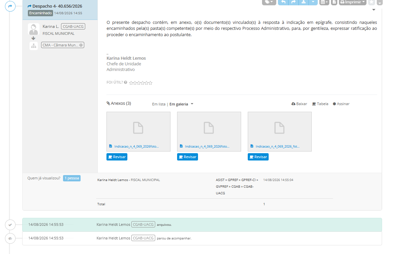Open Tabela view for attachments
This screenshot has height=254, width=396.
[x=320, y=104]
